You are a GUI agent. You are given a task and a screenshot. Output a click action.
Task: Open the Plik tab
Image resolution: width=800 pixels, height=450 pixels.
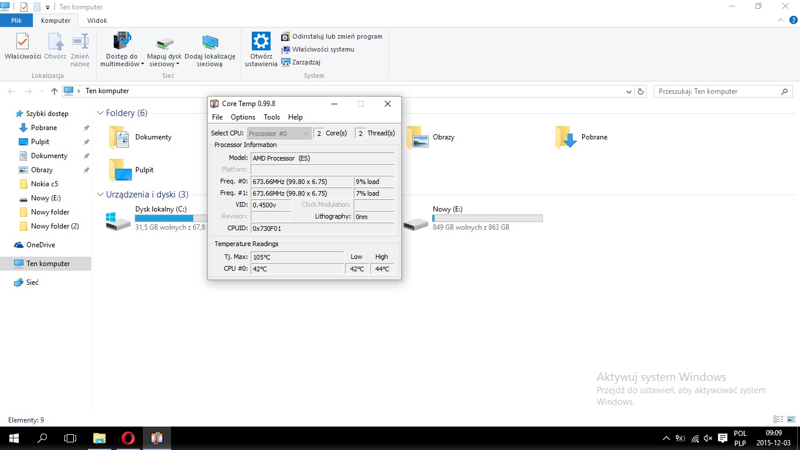(x=16, y=21)
